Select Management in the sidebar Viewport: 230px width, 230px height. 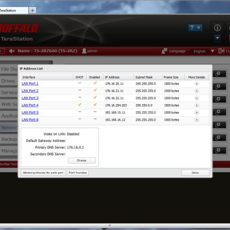click(9, 151)
